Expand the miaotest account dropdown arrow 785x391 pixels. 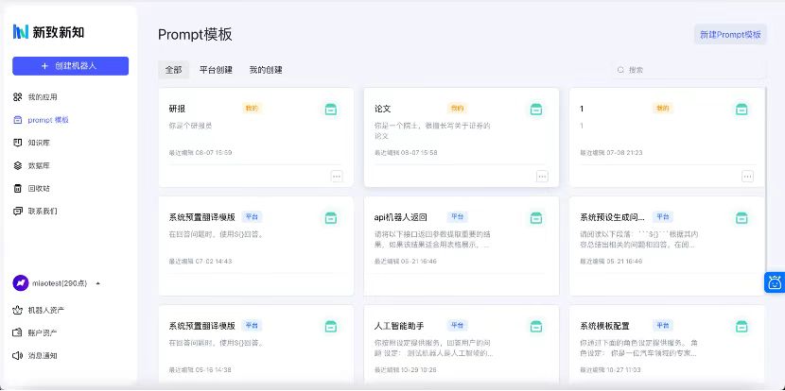[x=98, y=283]
